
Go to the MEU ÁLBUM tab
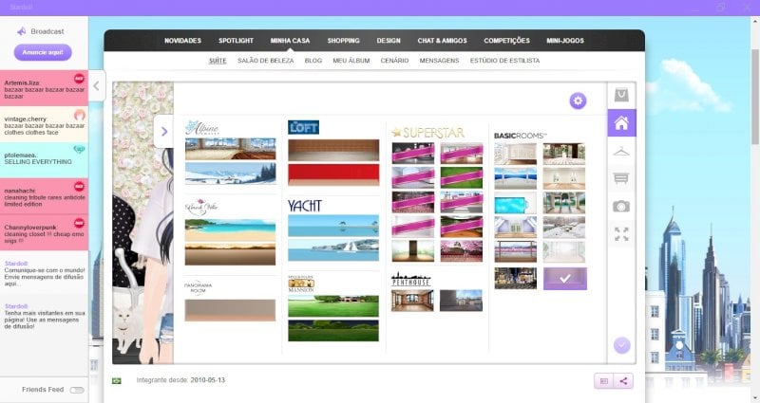[x=351, y=61]
